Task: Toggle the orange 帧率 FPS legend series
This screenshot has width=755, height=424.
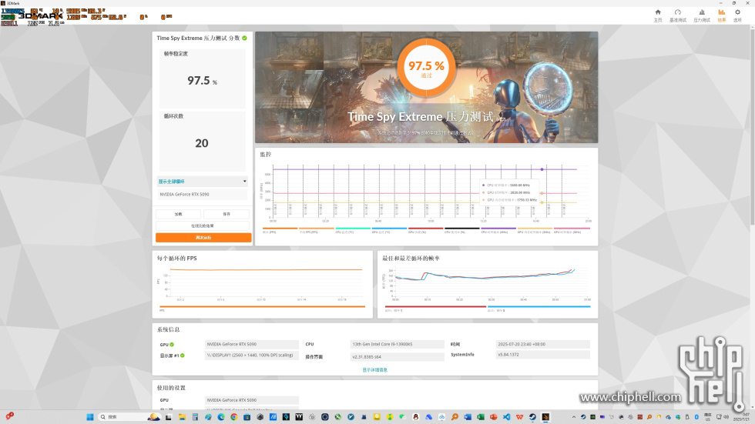Action: click(x=280, y=230)
